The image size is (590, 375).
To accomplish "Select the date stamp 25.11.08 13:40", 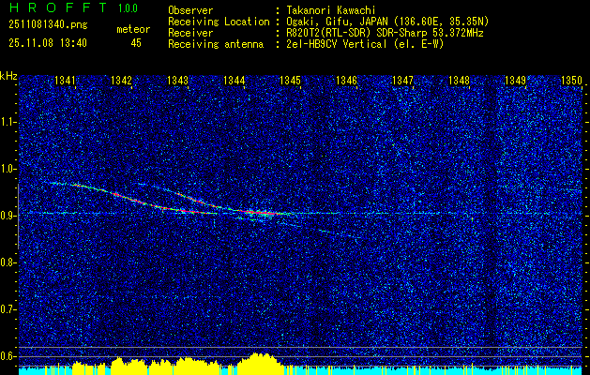I will (48, 43).
